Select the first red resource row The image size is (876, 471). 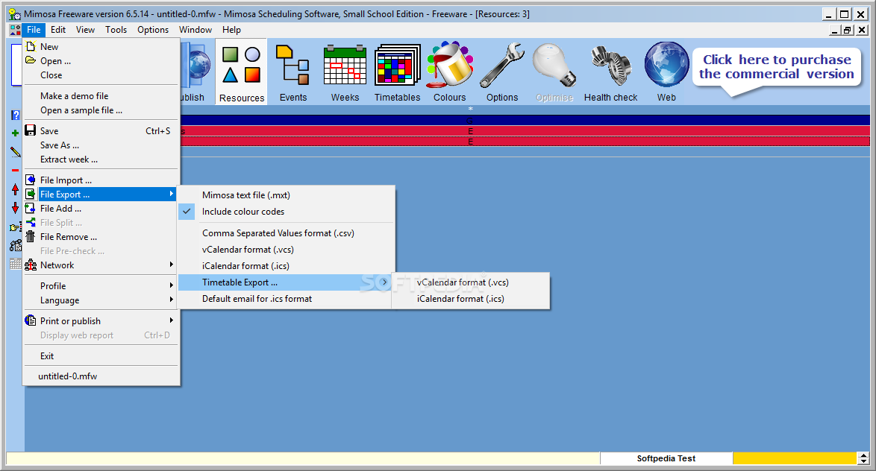525,131
